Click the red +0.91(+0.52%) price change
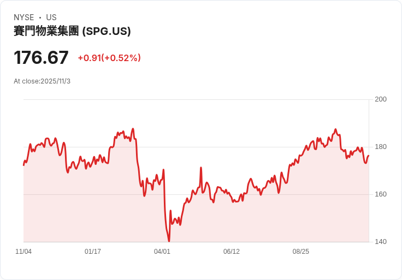This screenshot has width=402, height=280. (109, 58)
